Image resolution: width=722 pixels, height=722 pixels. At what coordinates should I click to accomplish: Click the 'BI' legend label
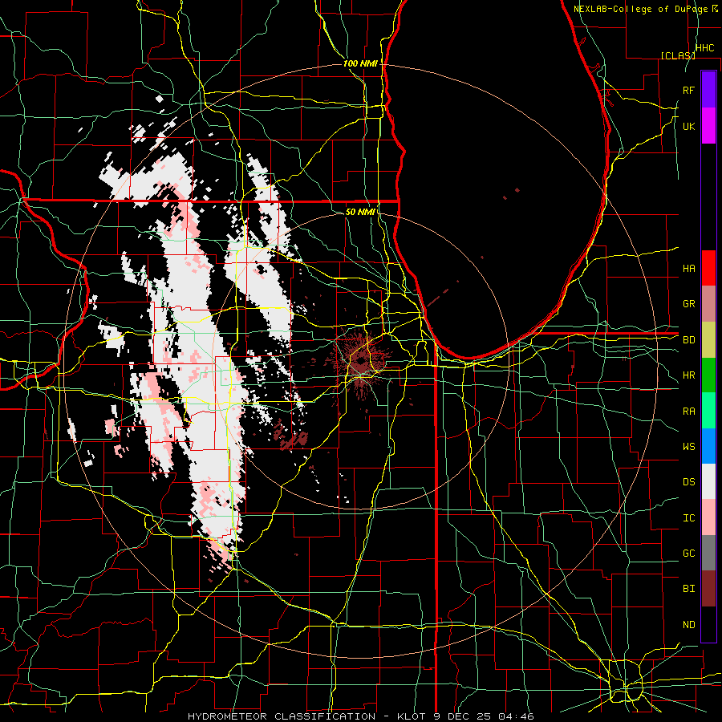coord(688,589)
